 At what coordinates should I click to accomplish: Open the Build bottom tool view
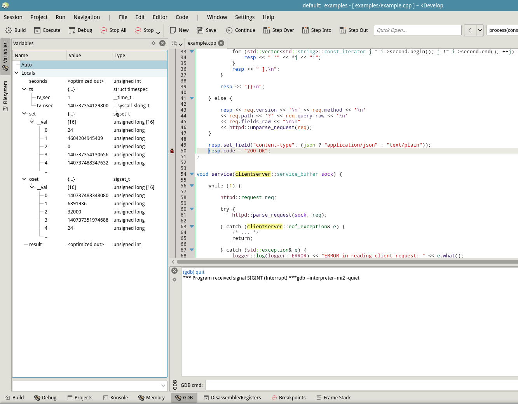pyautogui.click(x=14, y=397)
